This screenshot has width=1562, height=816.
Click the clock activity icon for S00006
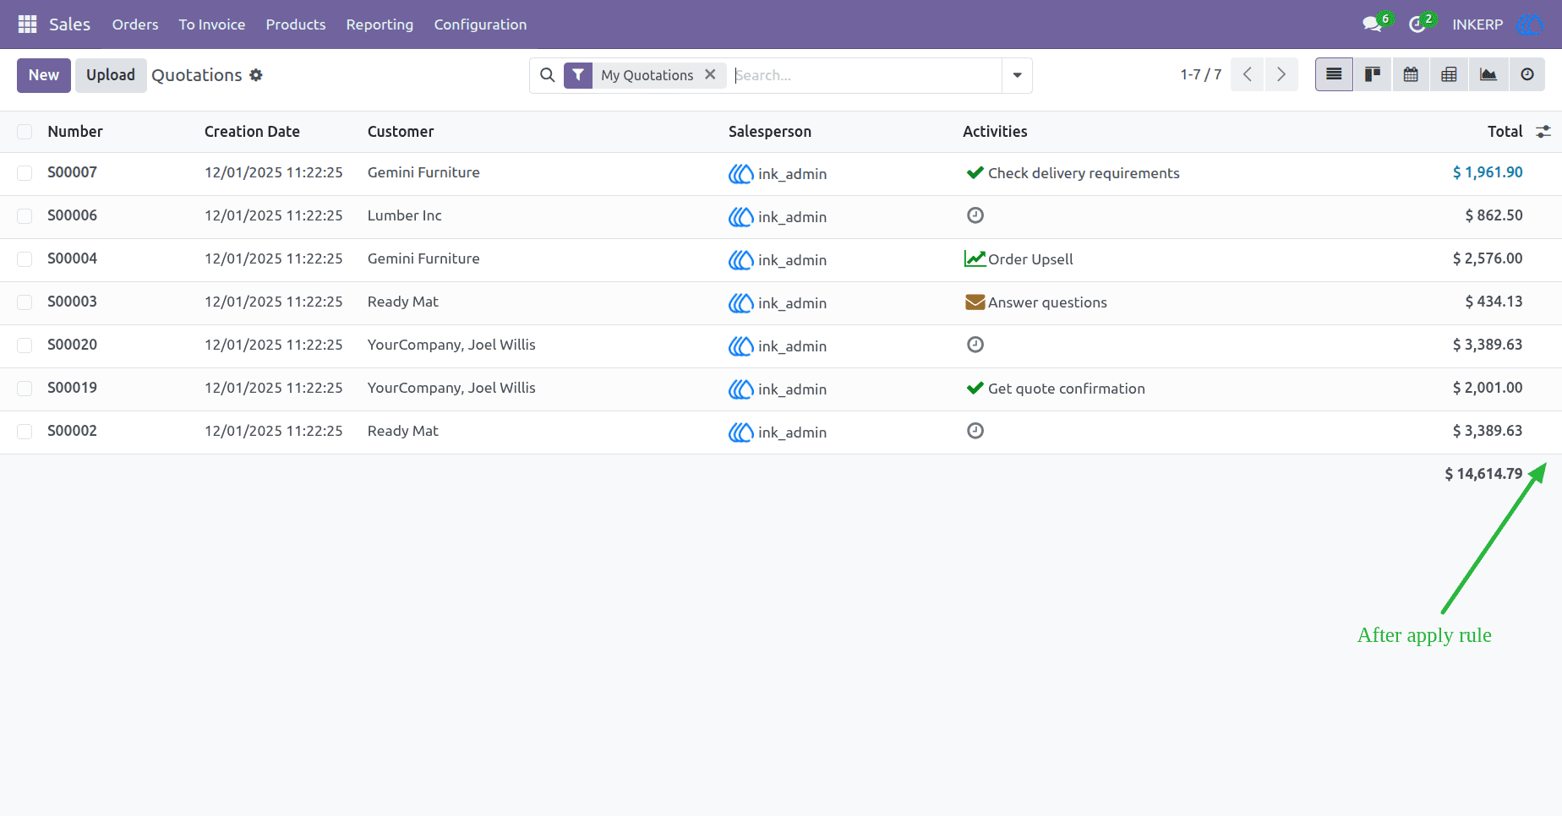tap(975, 215)
